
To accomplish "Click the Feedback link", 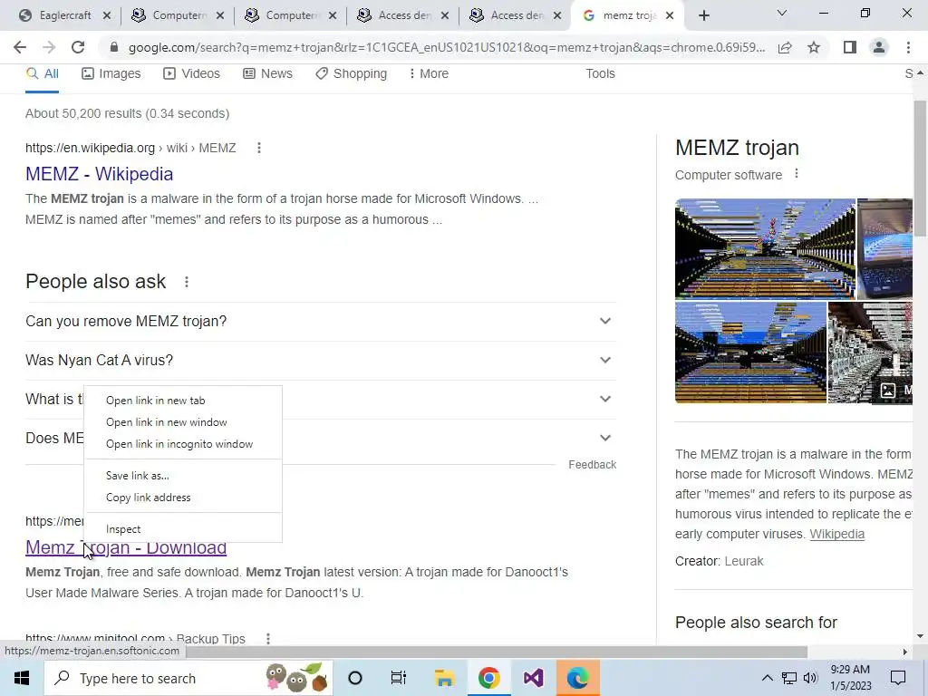I will point(592,465).
